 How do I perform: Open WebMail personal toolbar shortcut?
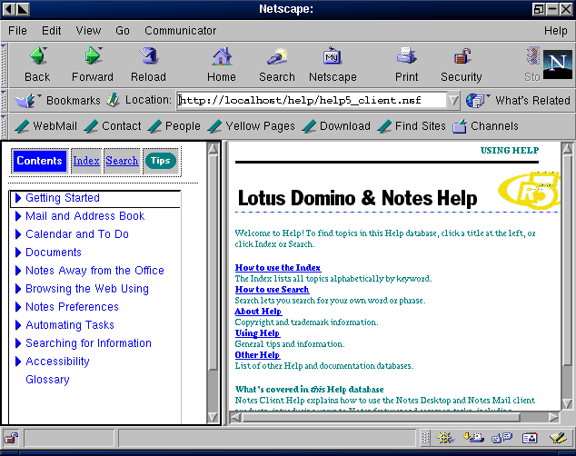(46, 126)
